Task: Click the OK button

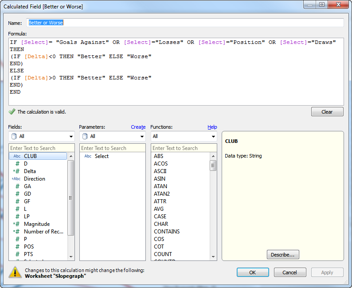Action: click(252, 272)
